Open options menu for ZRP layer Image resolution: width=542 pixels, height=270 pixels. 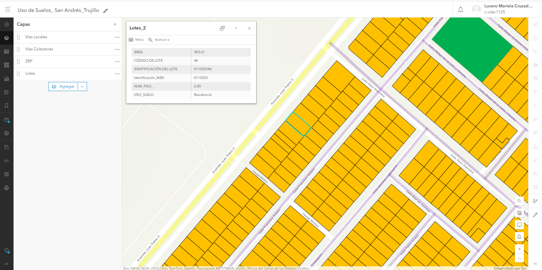[117, 62]
